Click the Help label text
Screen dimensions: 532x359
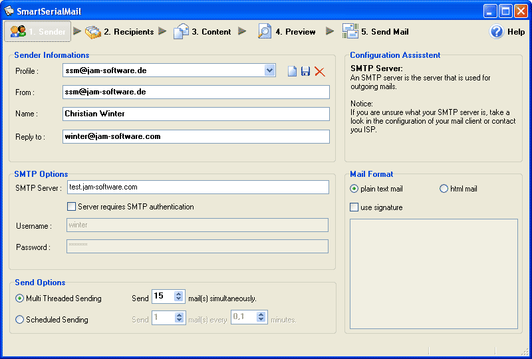click(516, 32)
